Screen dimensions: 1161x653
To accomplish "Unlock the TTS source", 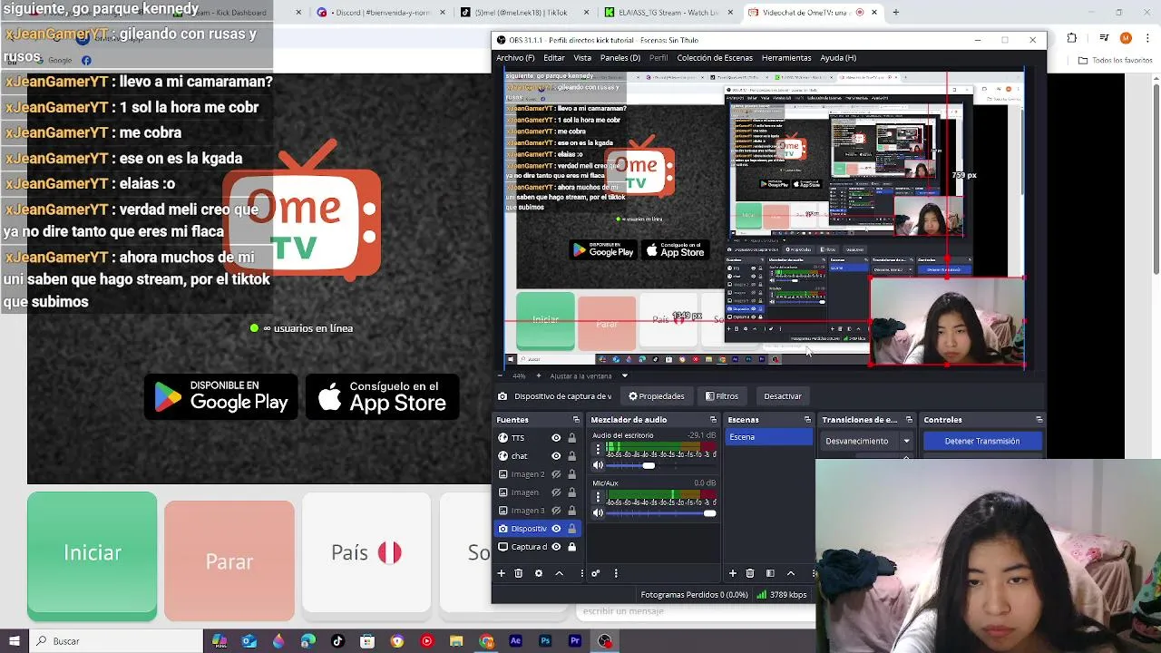I will (571, 438).
